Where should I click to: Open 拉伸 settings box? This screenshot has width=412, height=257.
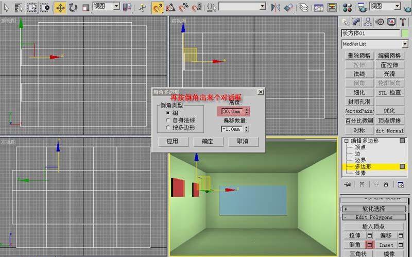[x=370, y=235]
